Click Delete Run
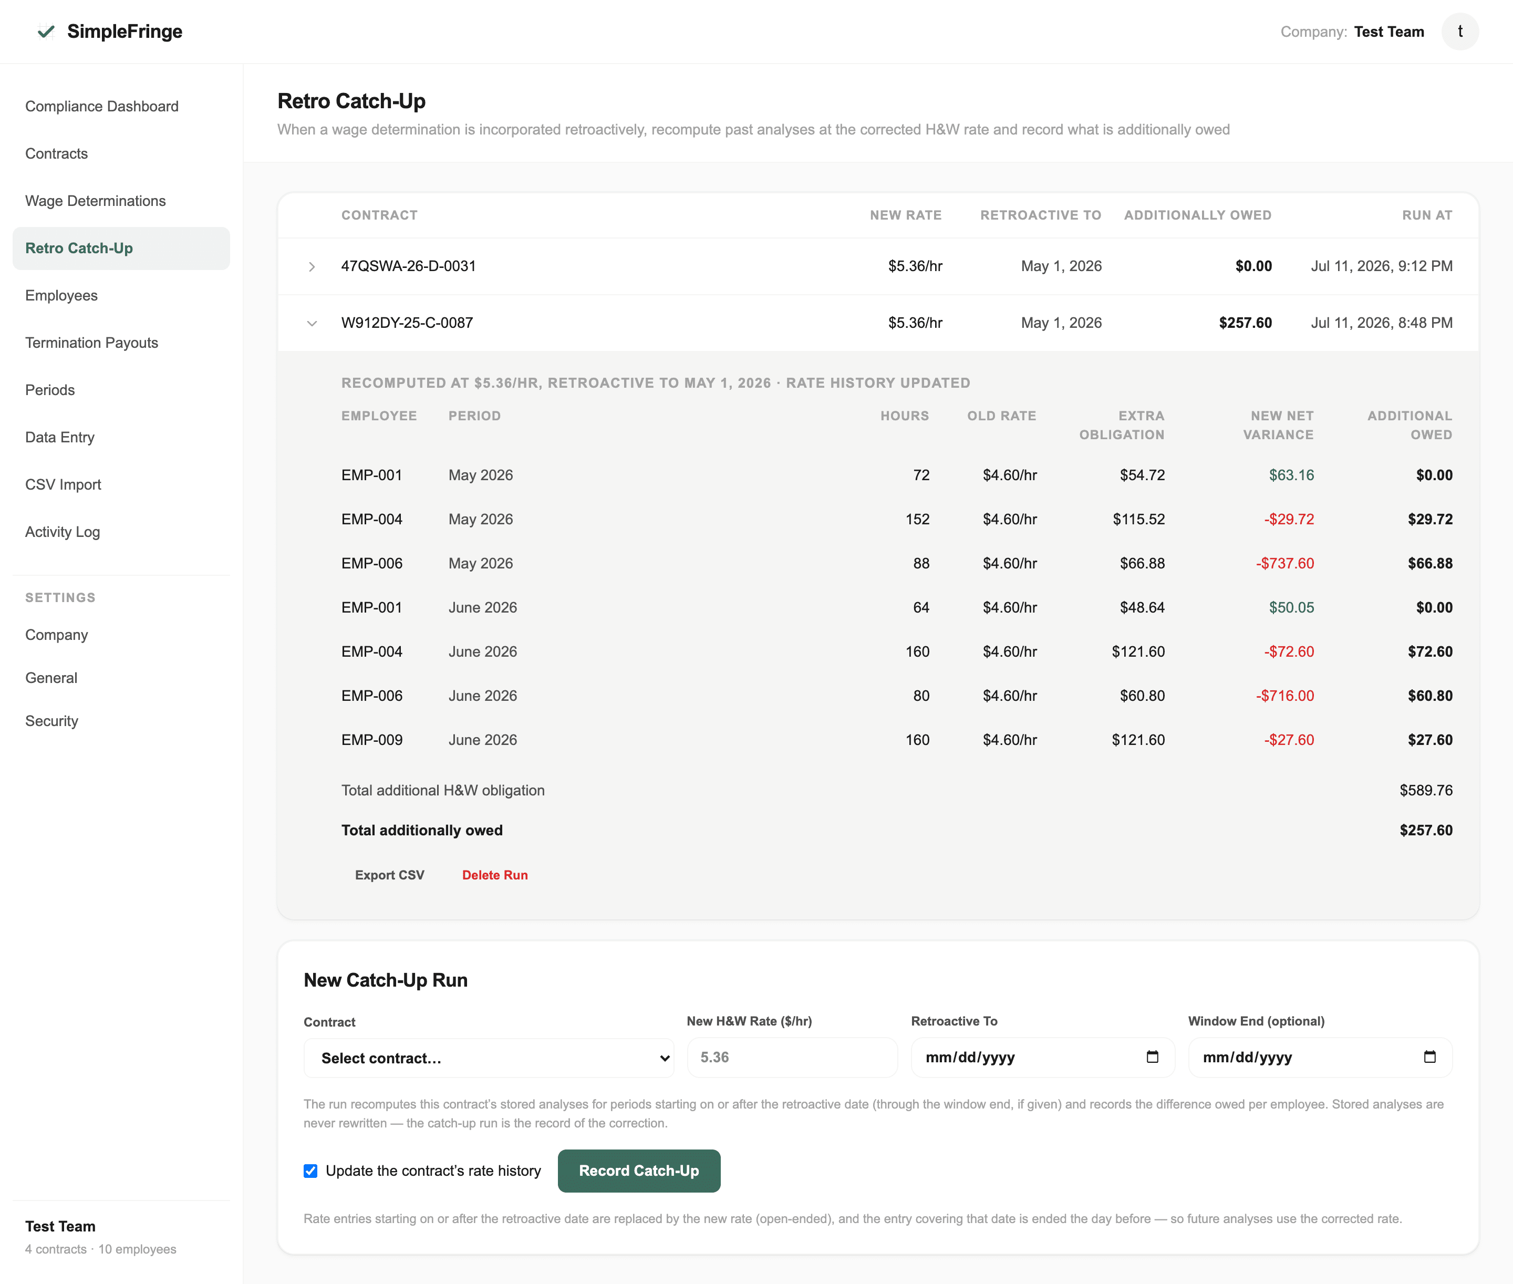Screen dimensions: 1513x1284 495,875
